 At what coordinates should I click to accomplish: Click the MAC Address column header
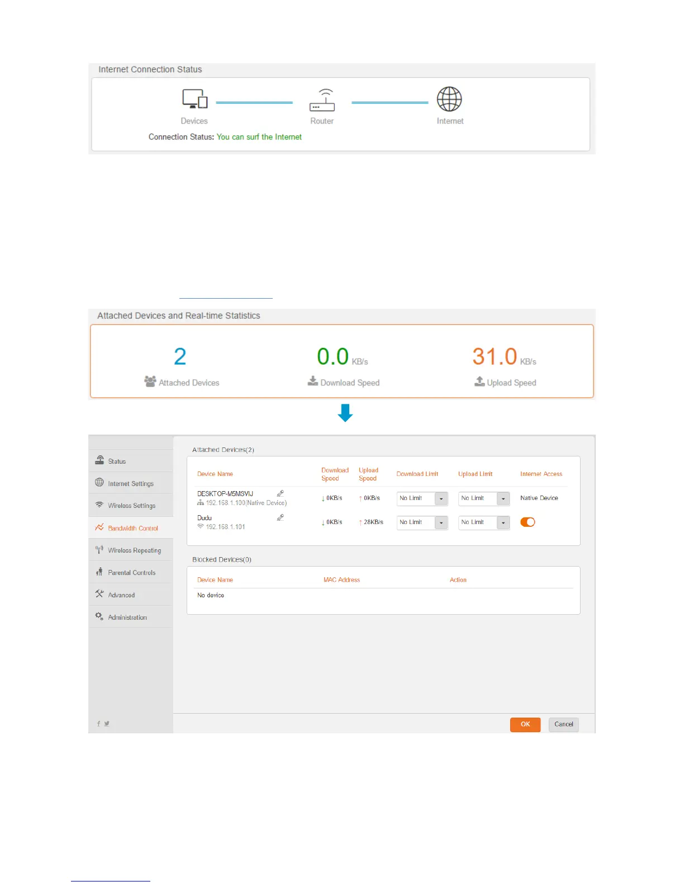[x=341, y=580]
